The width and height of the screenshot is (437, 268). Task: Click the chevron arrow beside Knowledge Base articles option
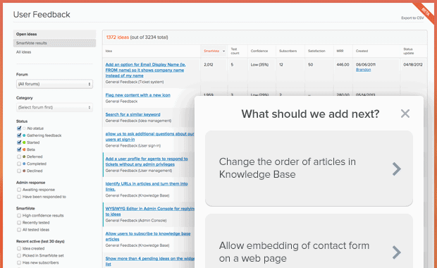coord(396,169)
